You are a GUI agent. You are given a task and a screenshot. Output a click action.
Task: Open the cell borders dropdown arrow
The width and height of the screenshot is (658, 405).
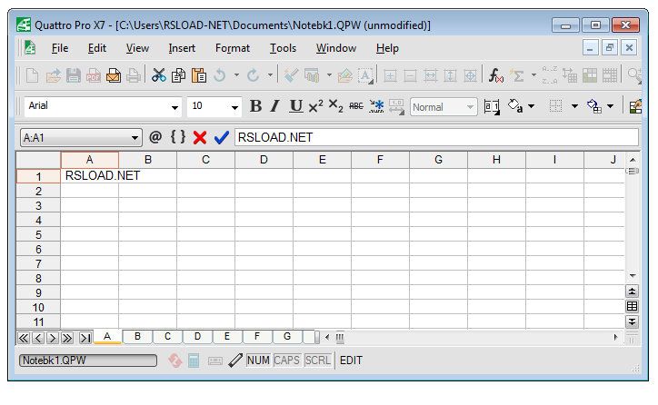pyautogui.click(x=575, y=106)
